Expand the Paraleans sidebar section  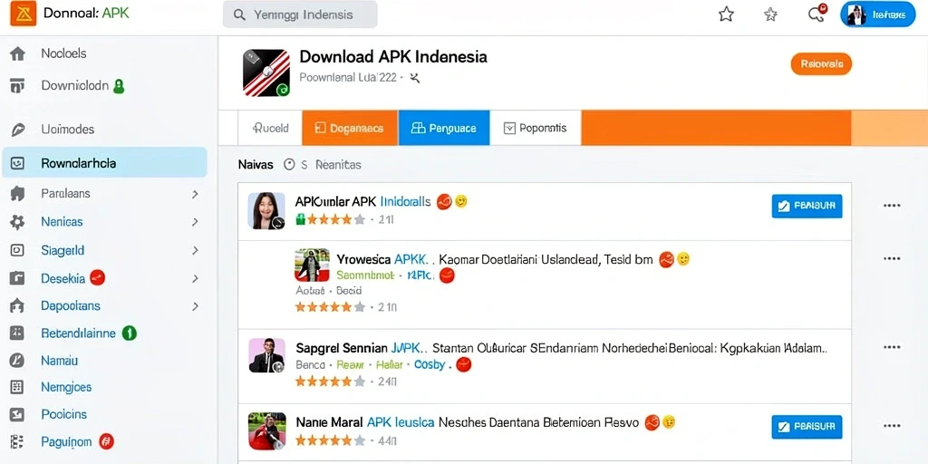tap(195, 194)
